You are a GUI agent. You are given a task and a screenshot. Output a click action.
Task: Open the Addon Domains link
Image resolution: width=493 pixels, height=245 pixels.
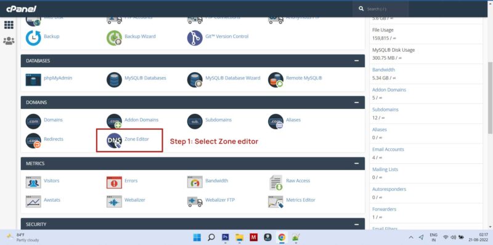tap(141, 119)
